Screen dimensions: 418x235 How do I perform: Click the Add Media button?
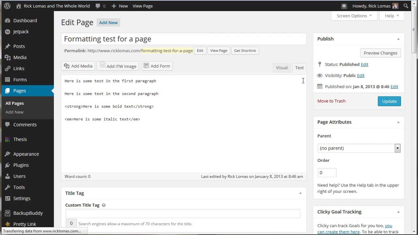[x=78, y=66]
